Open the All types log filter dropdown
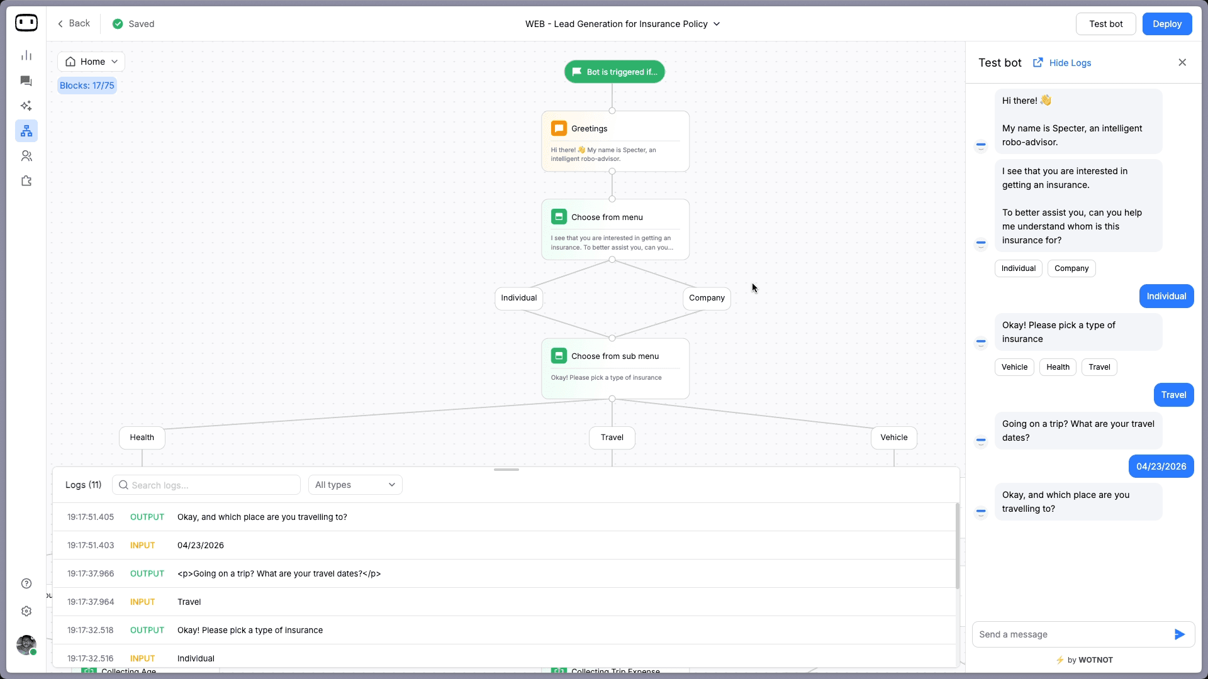Image resolution: width=1208 pixels, height=679 pixels. (355, 485)
